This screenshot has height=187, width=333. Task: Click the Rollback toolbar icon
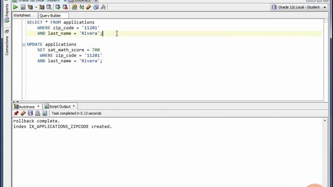tap(65, 7)
